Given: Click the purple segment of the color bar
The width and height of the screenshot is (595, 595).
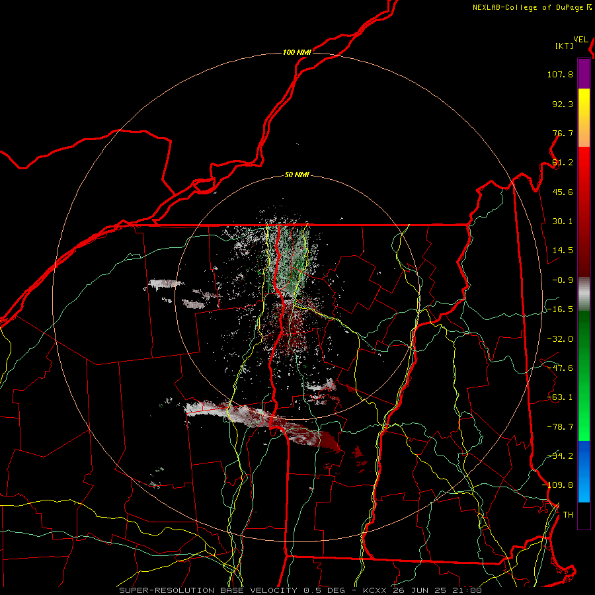Looking at the screenshot, I should click(x=584, y=74).
